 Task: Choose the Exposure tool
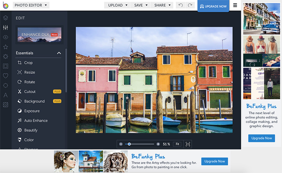tap(32, 111)
